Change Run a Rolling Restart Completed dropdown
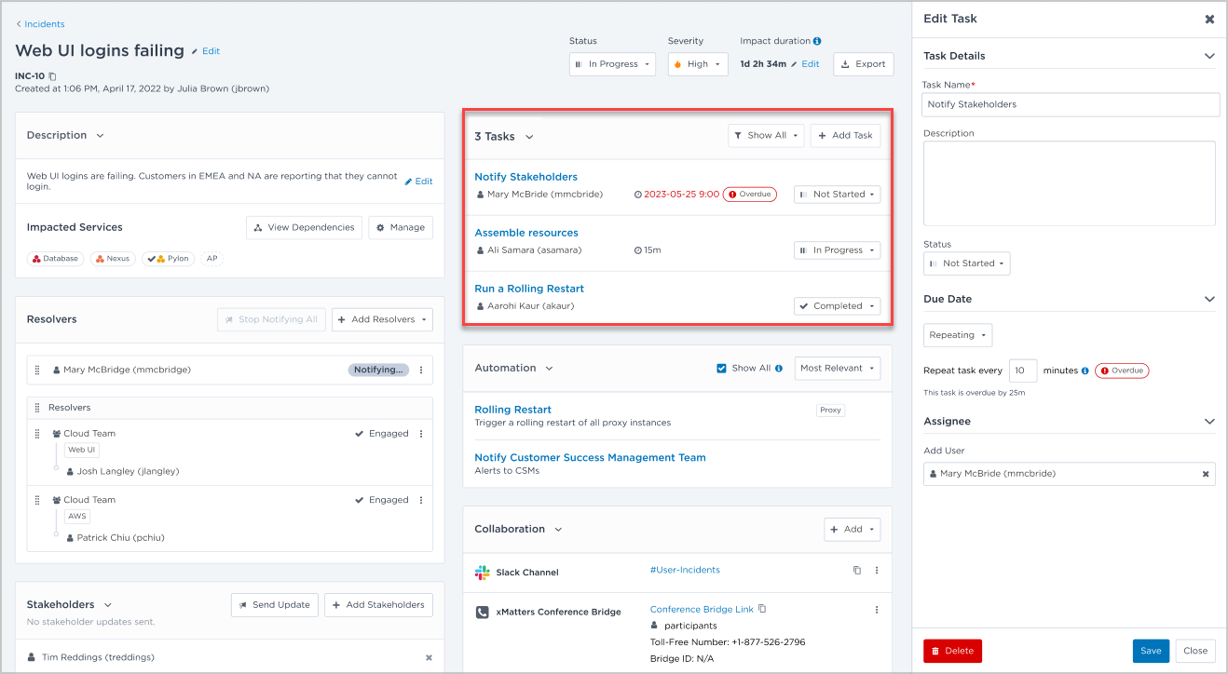This screenshot has height=674, width=1228. click(x=837, y=306)
